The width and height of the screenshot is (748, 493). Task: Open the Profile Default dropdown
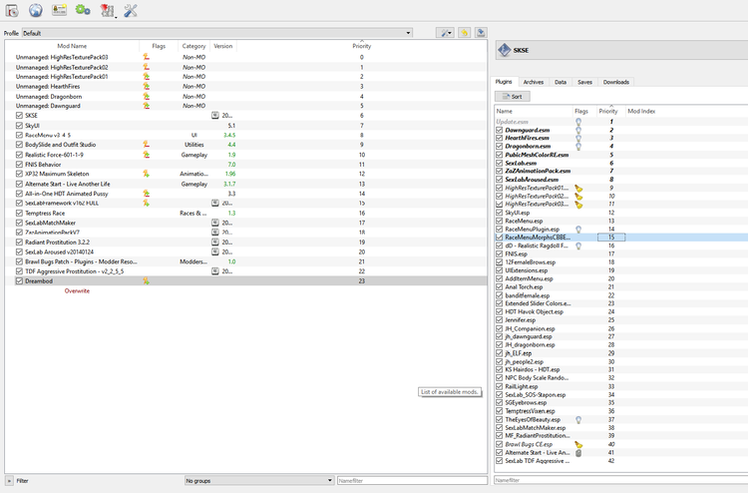click(217, 33)
